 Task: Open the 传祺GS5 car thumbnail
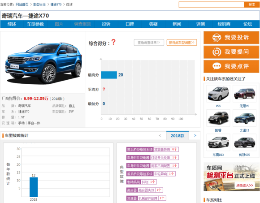[x=244, y=143]
